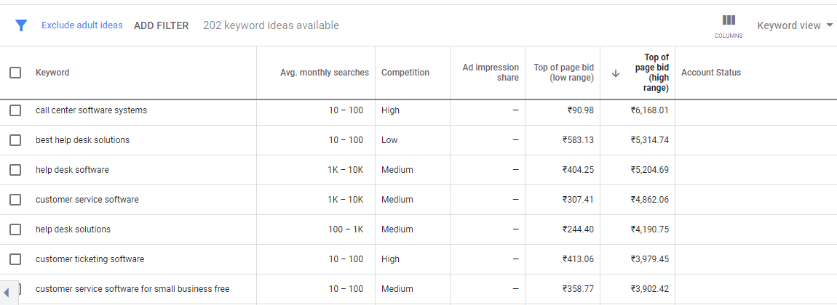Tick the 'customer ticketing software' checkbox
837x305 pixels.
pyautogui.click(x=15, y=259)
